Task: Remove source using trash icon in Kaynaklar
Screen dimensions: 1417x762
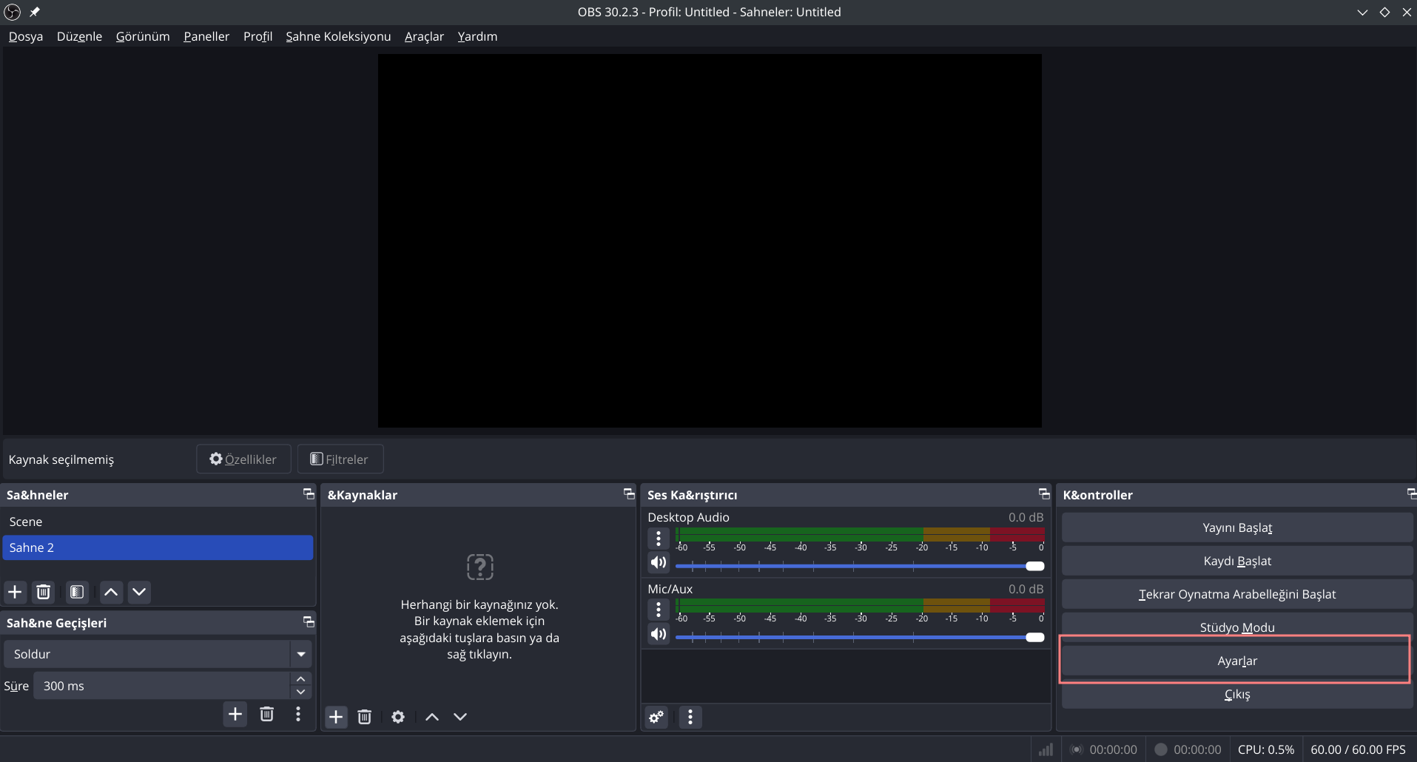Action: pos(364,717)
